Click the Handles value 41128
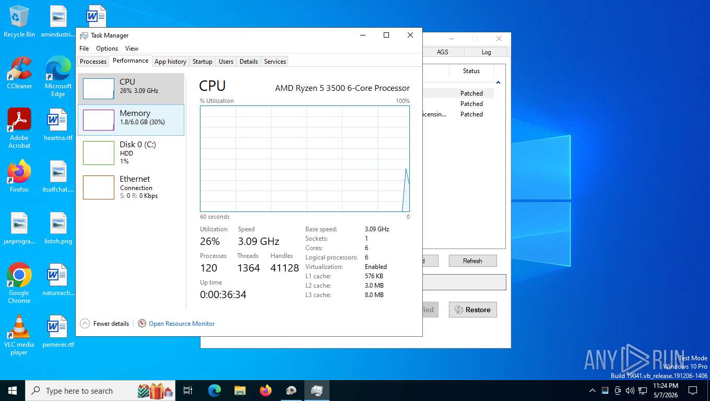Screen dimensions: 710x401 (x=285, y=268)
